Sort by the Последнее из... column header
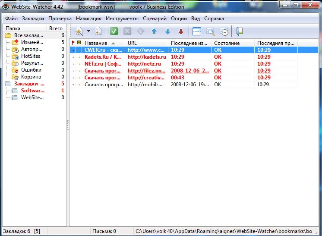The width and height of the screenshot is (322, 236). 189,43
